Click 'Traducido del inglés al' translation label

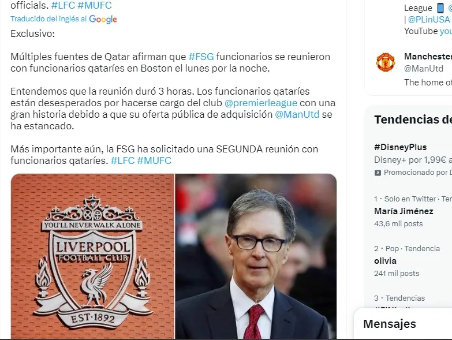pos(48,19)
